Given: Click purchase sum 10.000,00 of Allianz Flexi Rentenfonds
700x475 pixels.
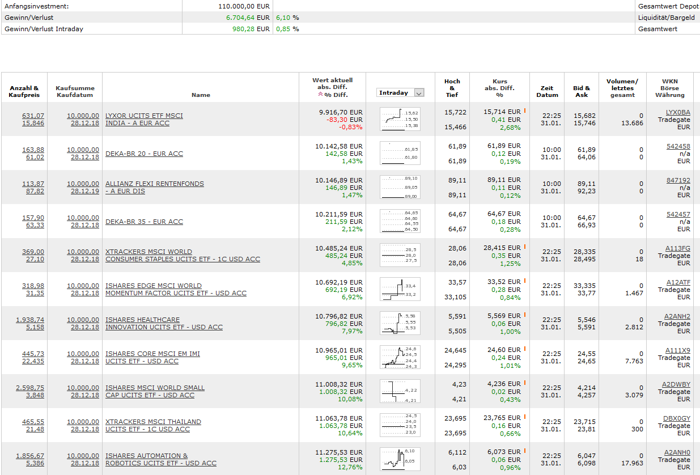Looking at the screenshot, I should (83, 184).
